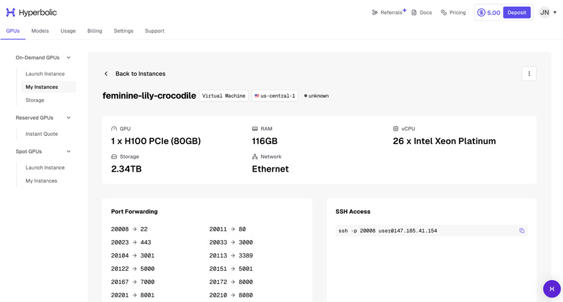Screen dimensions: 563x302
Task: Click the Virtual Machine badge
Action: point(224,96)
